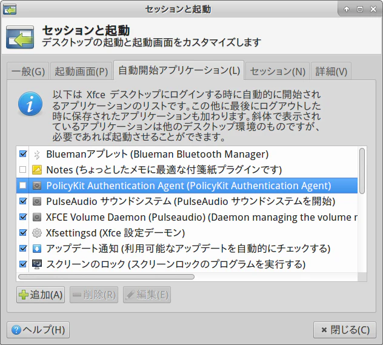
Task: Click the large session header icon
Action: coord(20,37)
